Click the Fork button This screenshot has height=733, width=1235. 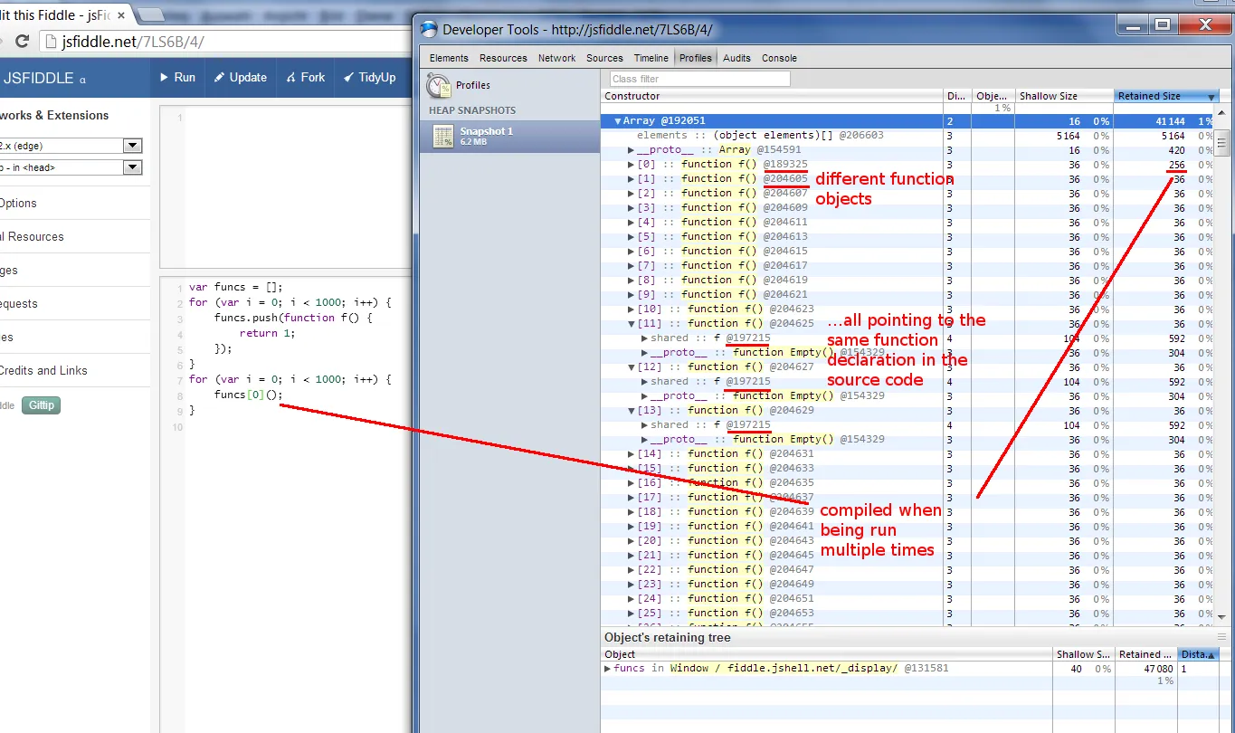[x=306, y=78]
